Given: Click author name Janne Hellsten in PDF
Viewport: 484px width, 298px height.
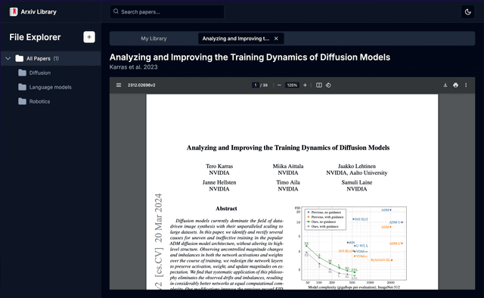Looking at the screenshot, I should 219,182.
